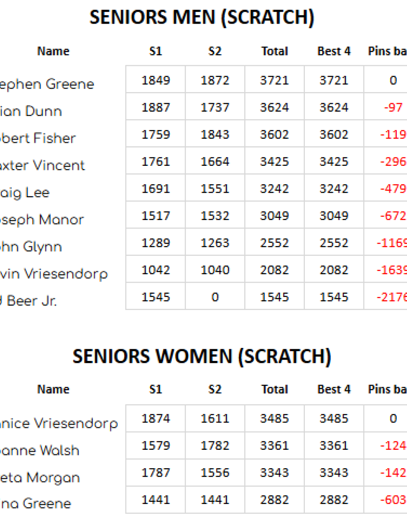Click the Name header in men's table

point(53,51)
